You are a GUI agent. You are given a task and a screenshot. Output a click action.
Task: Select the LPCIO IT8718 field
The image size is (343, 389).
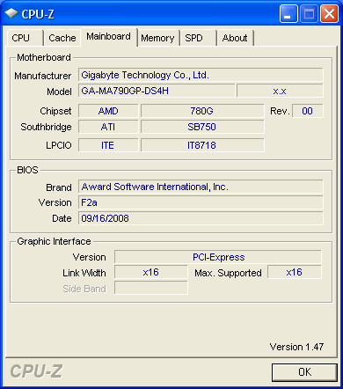(202, 145)
